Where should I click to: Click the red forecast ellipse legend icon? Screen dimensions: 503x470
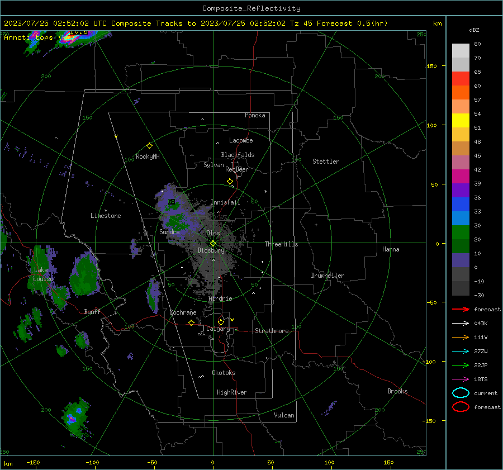461,407
